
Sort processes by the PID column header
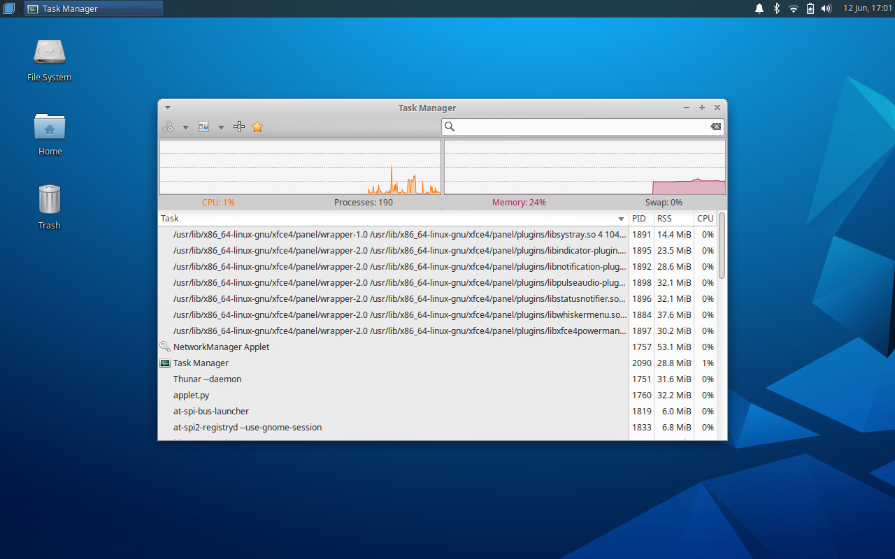[639, 218]
